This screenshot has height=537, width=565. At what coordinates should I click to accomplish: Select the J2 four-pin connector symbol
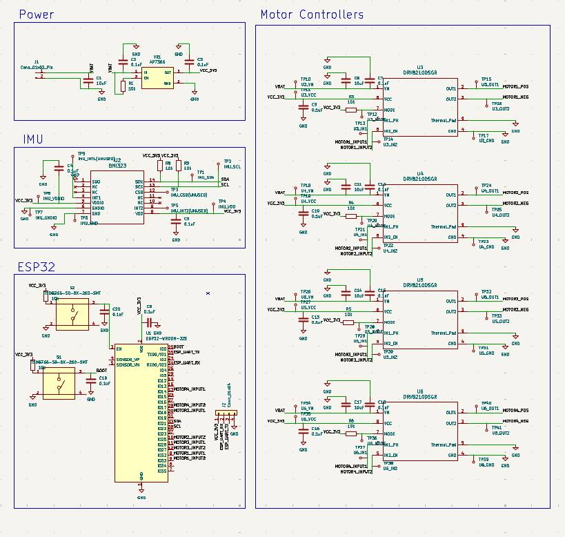(226, 413)
